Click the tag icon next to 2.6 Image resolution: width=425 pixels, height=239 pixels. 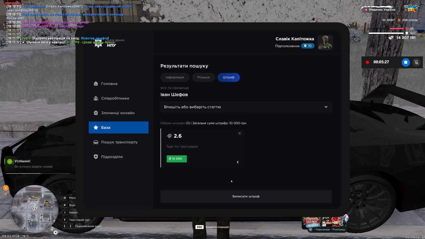click(169, 136)
